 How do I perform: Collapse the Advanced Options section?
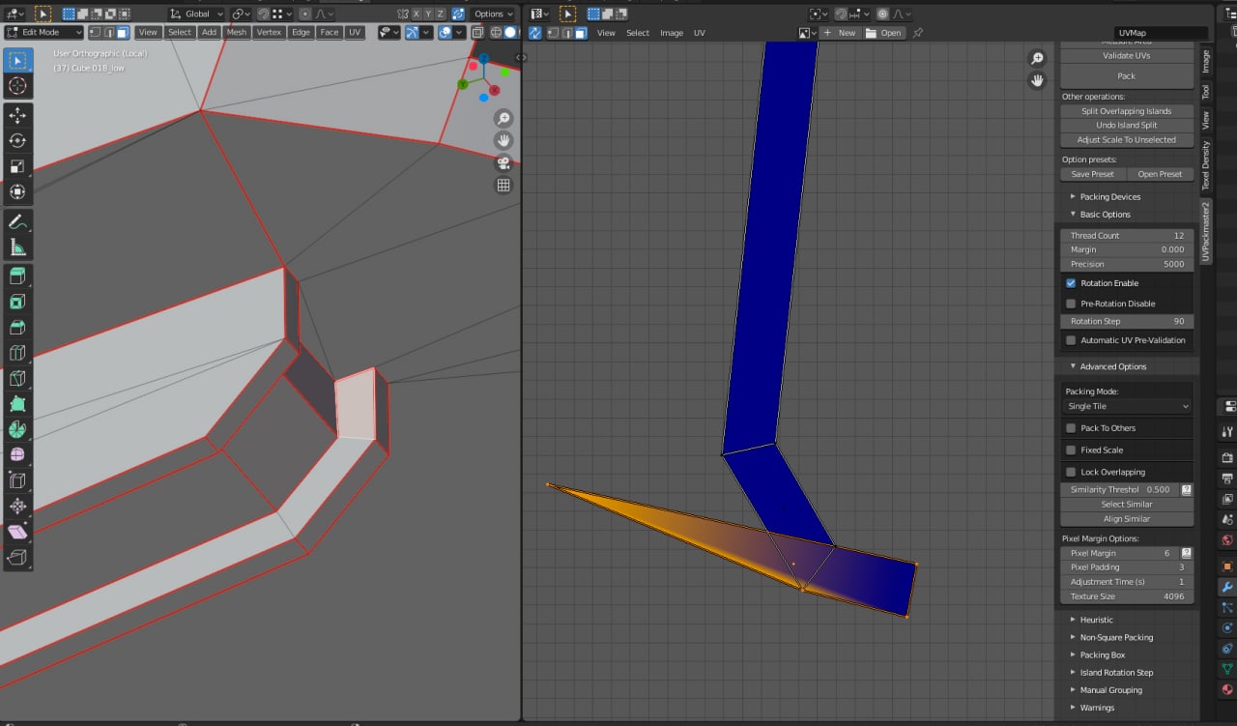click(1112, 366)
